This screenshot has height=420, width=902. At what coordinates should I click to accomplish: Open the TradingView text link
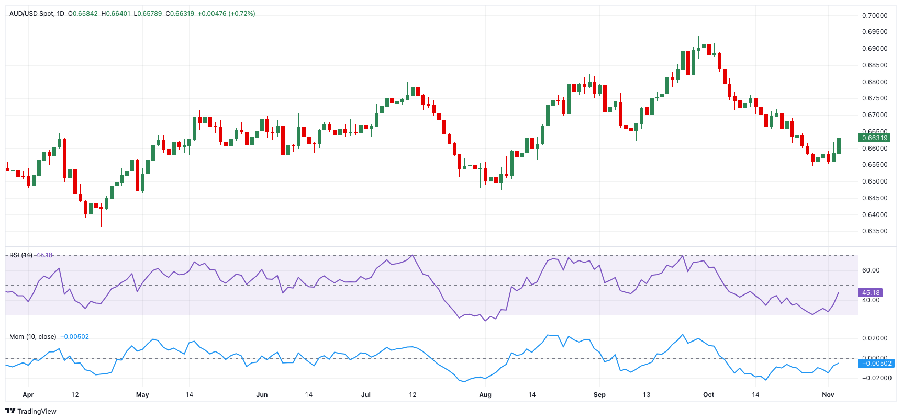pyautogui.click(x=37, y=412)
